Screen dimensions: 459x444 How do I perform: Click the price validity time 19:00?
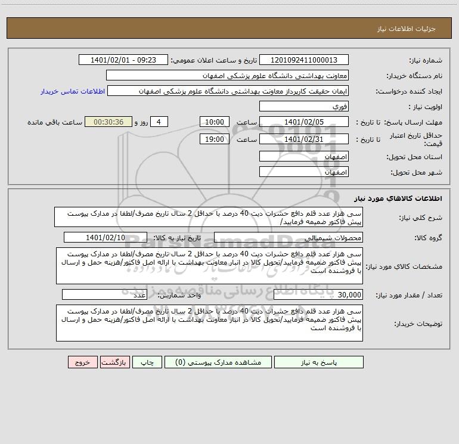[214, 139]
